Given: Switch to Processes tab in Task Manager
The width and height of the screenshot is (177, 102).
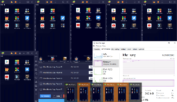Looking at the screenshot, I should coord(97,49).
